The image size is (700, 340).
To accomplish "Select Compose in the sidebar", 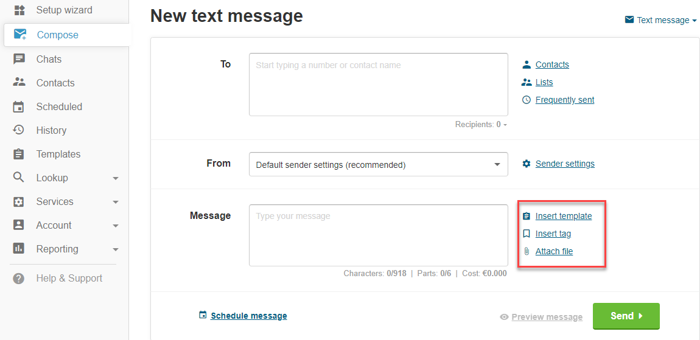I will coord(68,35).
